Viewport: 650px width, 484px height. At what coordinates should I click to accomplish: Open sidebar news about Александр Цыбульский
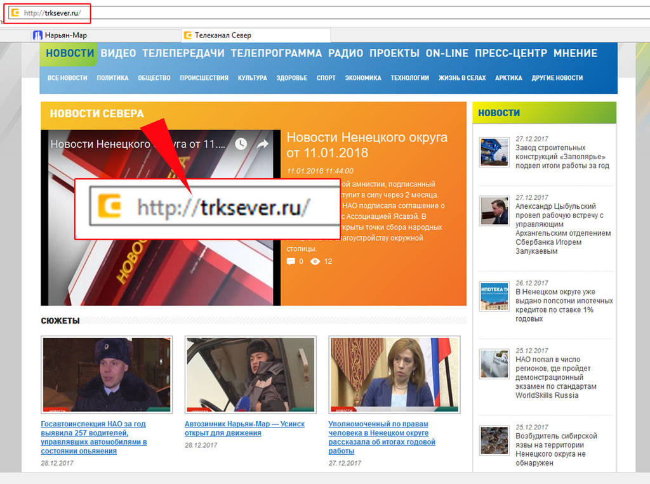(x=563, y=229)
